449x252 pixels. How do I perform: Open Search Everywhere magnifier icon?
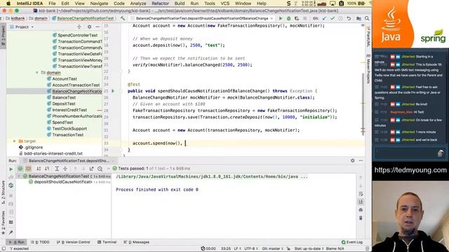tap(367, 18)
